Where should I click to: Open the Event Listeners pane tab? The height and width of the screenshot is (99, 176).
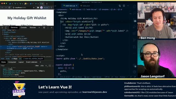click(x=32, y=62)
